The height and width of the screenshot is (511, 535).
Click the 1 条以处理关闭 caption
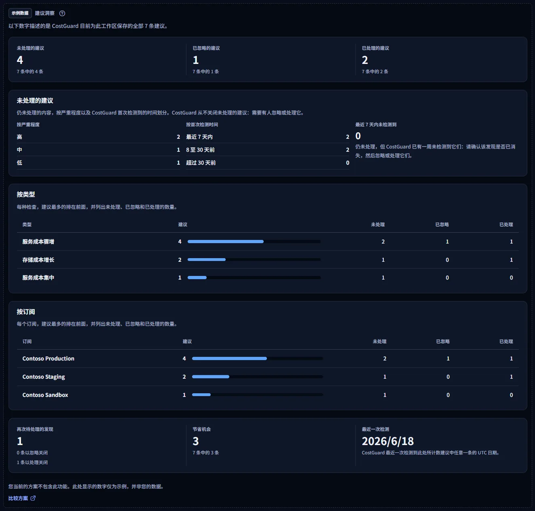[x=32, y=462]
